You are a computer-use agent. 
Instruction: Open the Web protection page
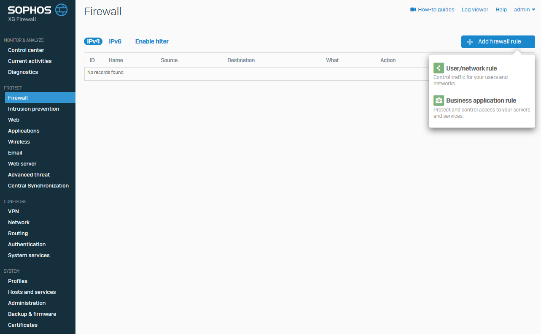(14, 120)
